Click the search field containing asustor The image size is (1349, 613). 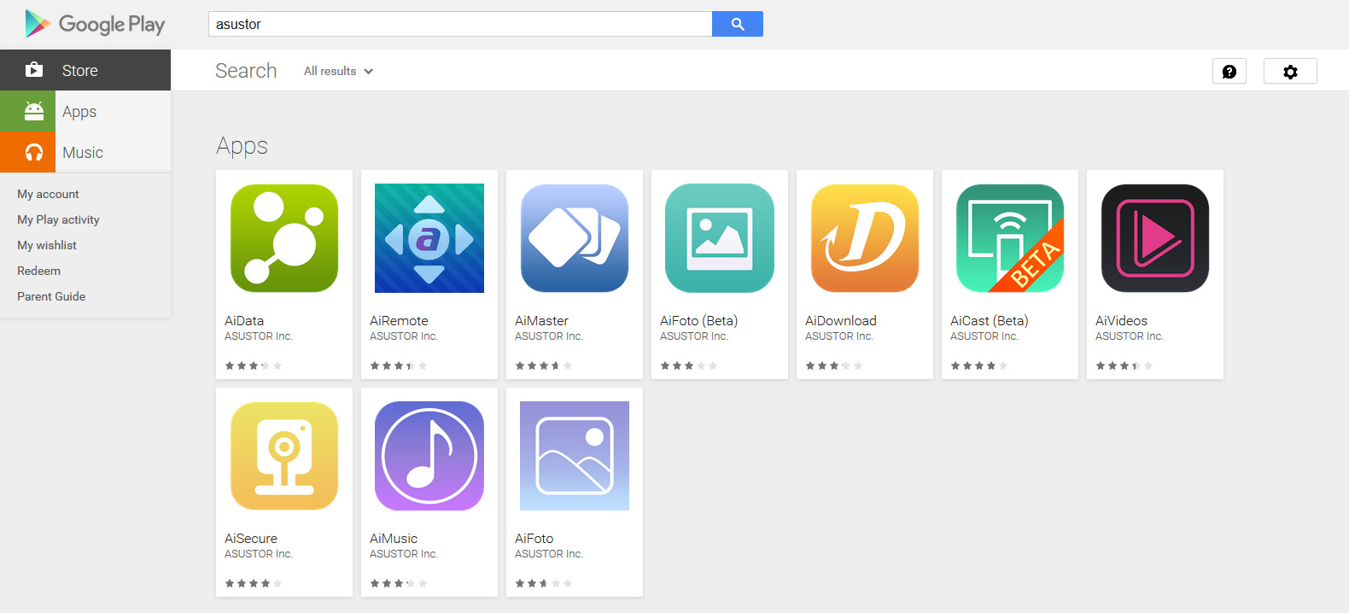pos(460,24)
